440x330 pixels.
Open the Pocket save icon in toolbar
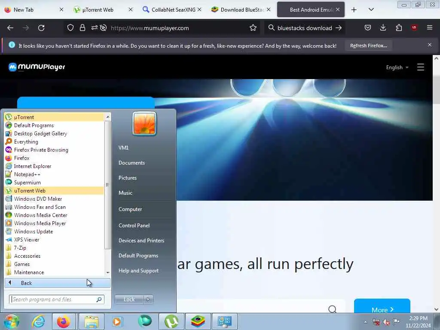(368, 27)
